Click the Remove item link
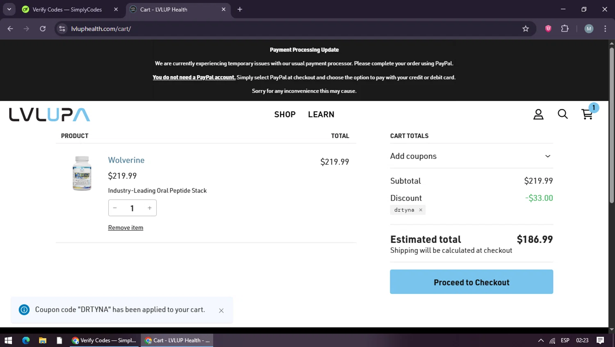Image resolution: width=615 pixels, height=347 pixels. 125,228
